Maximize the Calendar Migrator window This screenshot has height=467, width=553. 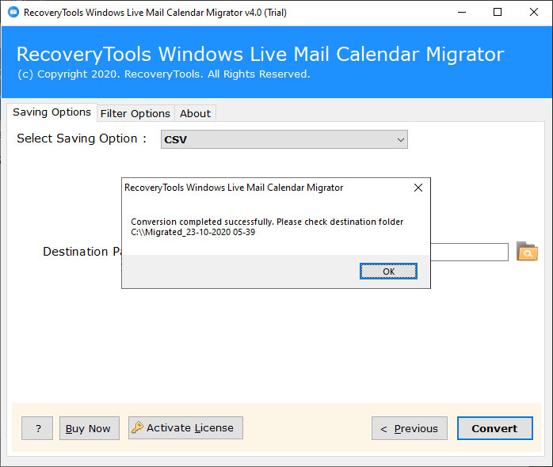(x=498, y=13)
